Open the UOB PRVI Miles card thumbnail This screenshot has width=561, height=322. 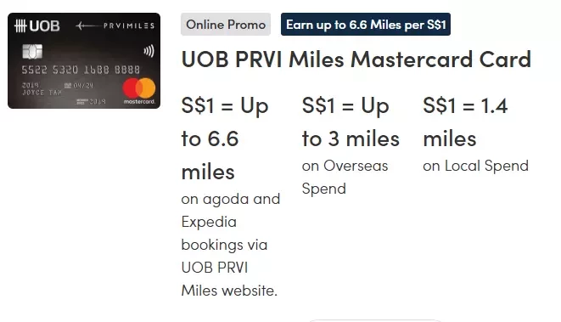[x=84, y=60]
